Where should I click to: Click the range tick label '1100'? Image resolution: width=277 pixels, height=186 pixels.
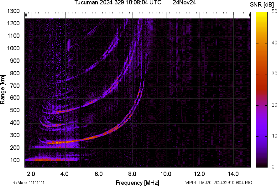point(13,36)
